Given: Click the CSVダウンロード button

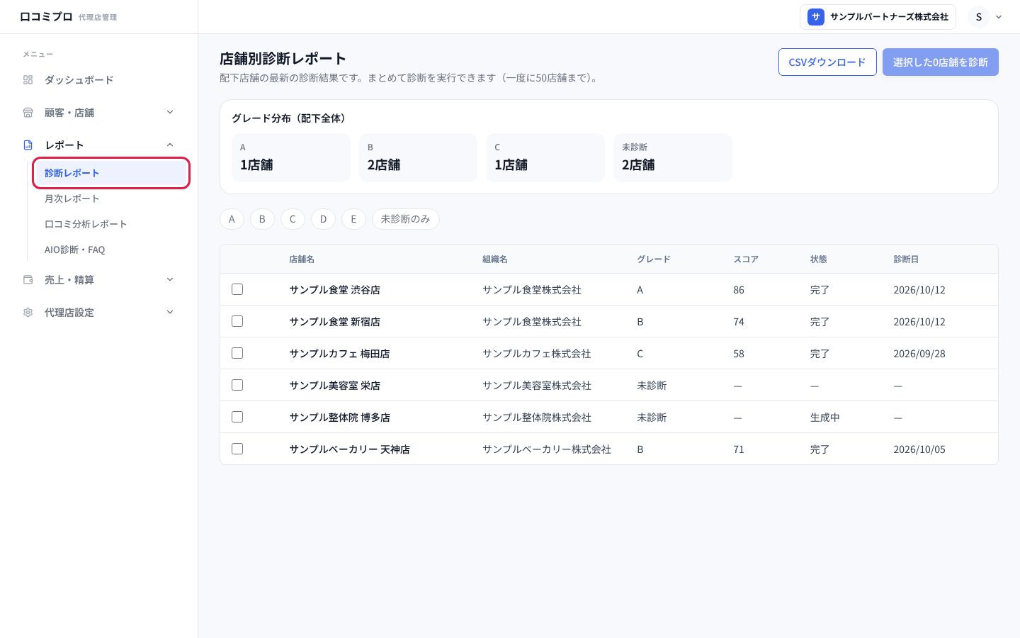Looking at the screenshot, I should pos(827,62).
